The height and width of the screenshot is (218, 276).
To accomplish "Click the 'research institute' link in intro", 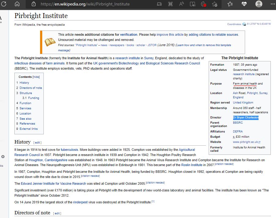I will click(127, 58).
